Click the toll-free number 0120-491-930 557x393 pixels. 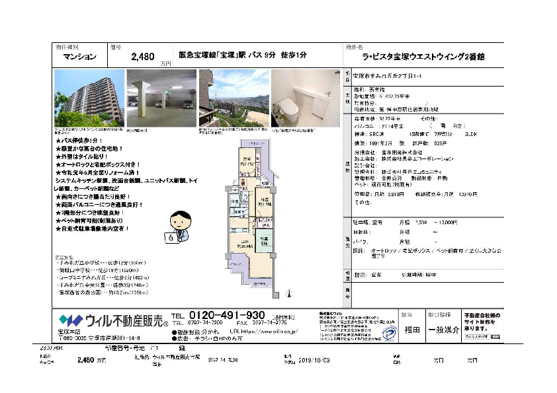(x=227, y=315)
